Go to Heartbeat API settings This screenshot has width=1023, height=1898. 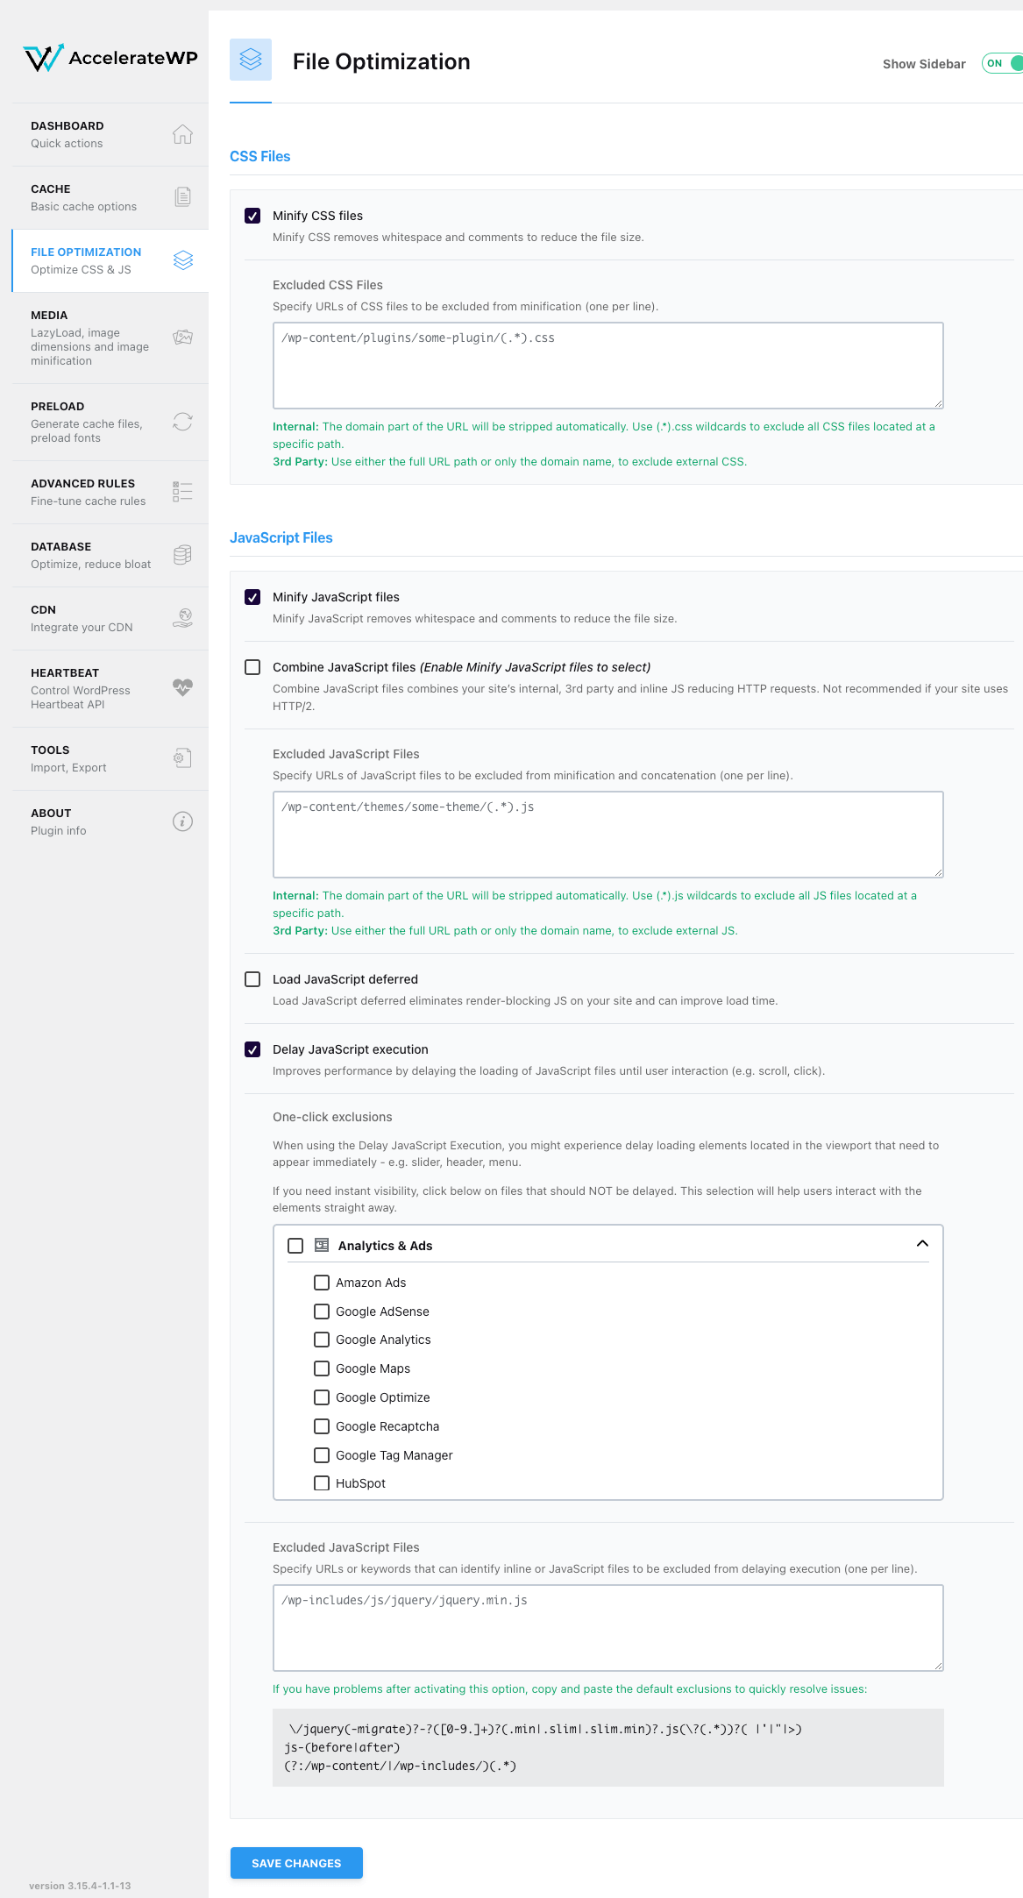tap(110, 688)
